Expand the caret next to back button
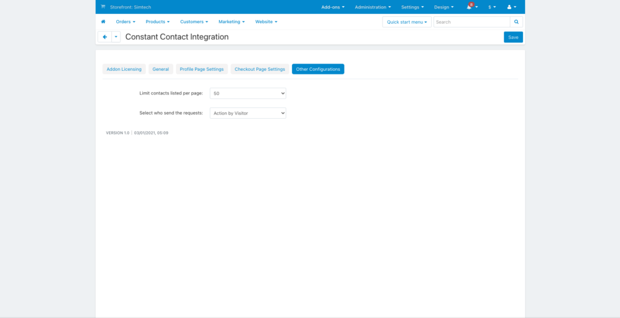Image resolution: width=620 pixels, height=318 pixels. 116,37
